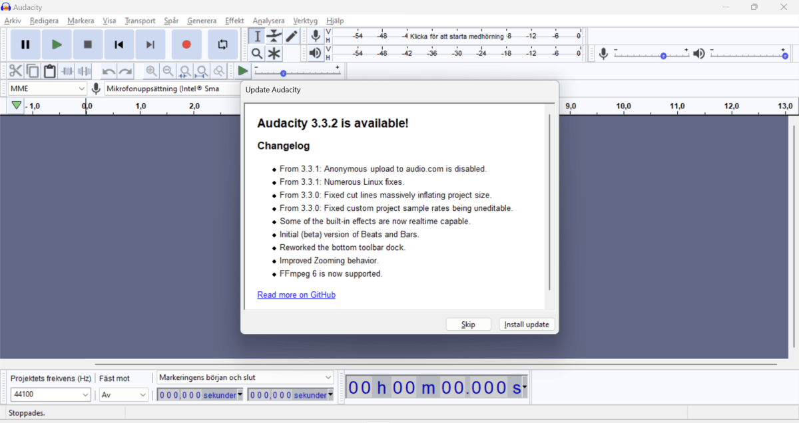Zoom out with the minus magnifier
Image resolution: width=799 pixels, height=423 pixels.
(168, 71)
